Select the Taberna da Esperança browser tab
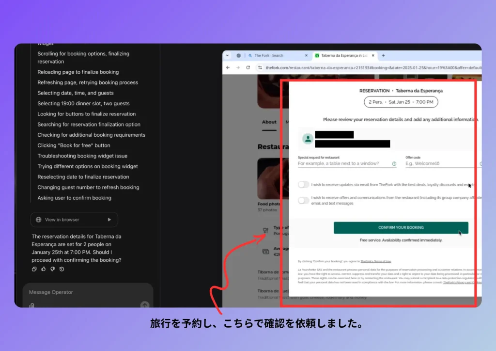Viewport: 496px width, 351px height. point(345,55)
